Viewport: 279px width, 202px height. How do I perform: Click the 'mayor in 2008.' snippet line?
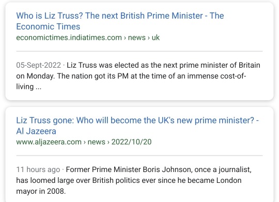point(41,191)
